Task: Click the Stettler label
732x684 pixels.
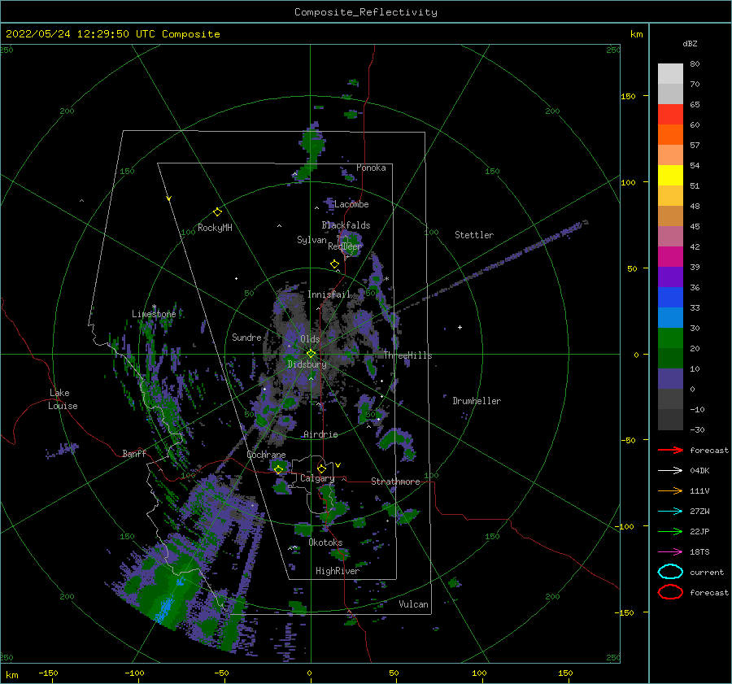Action: [474, 235]
